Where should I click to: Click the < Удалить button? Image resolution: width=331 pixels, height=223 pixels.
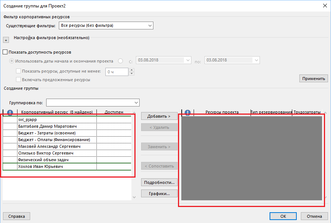coord(159,127)
